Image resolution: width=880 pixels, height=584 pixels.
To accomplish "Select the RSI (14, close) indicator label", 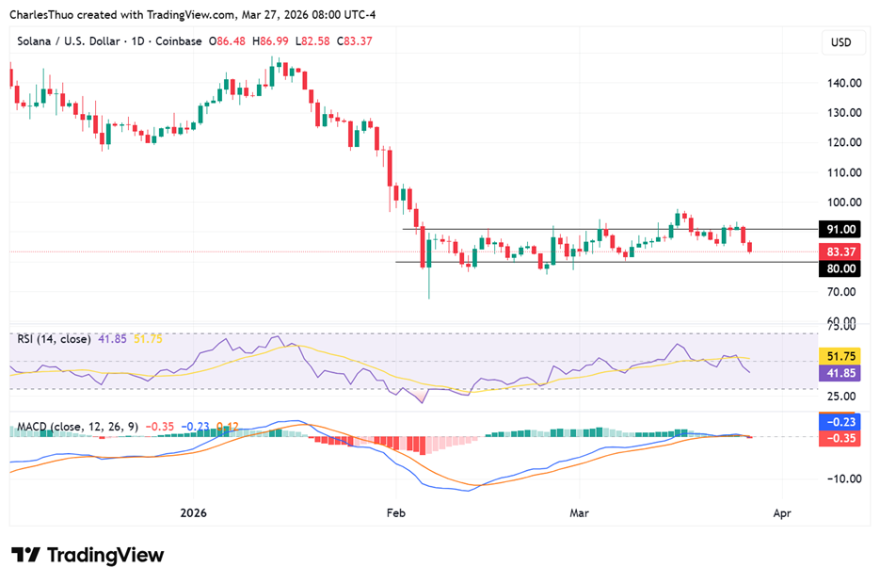I will [x=55, y=338].
